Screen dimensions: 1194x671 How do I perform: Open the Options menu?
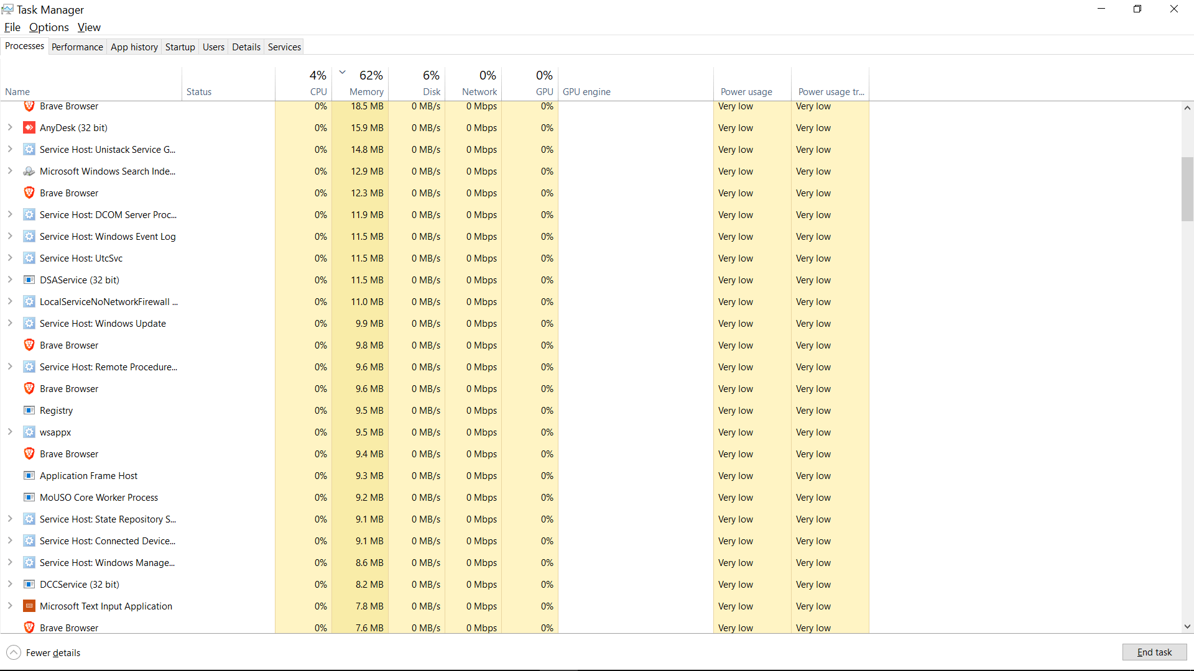49,27
